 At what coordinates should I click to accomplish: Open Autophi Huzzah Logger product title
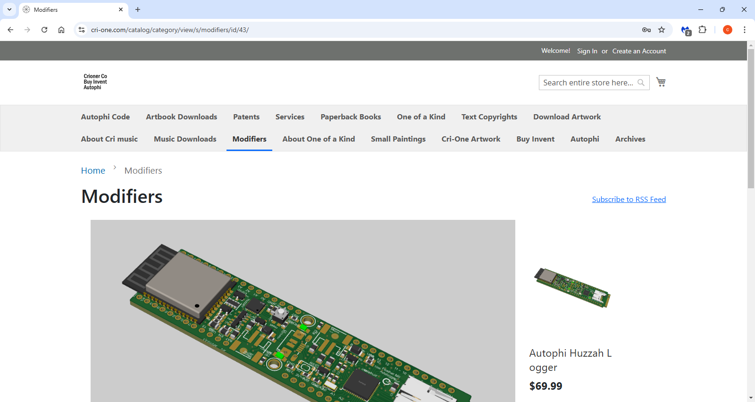570,360
